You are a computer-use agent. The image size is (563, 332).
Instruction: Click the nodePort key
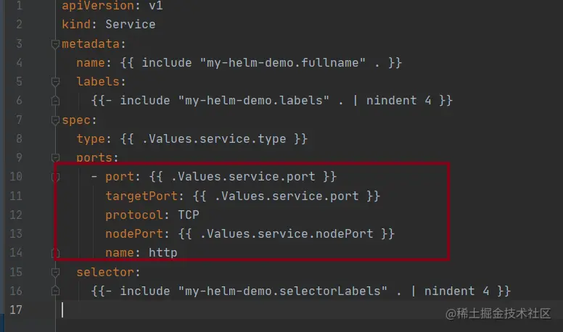pyautogui.click(x=134, y=234)
